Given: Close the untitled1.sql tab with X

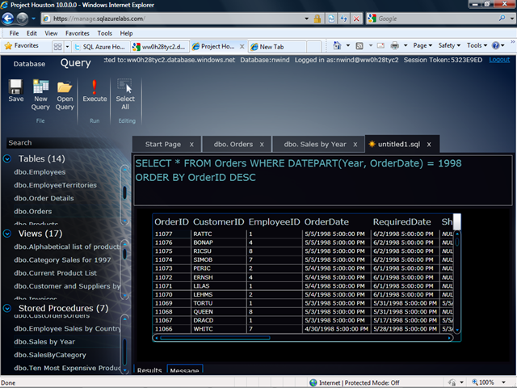Looking at the screenshot, I should [429, 145].
